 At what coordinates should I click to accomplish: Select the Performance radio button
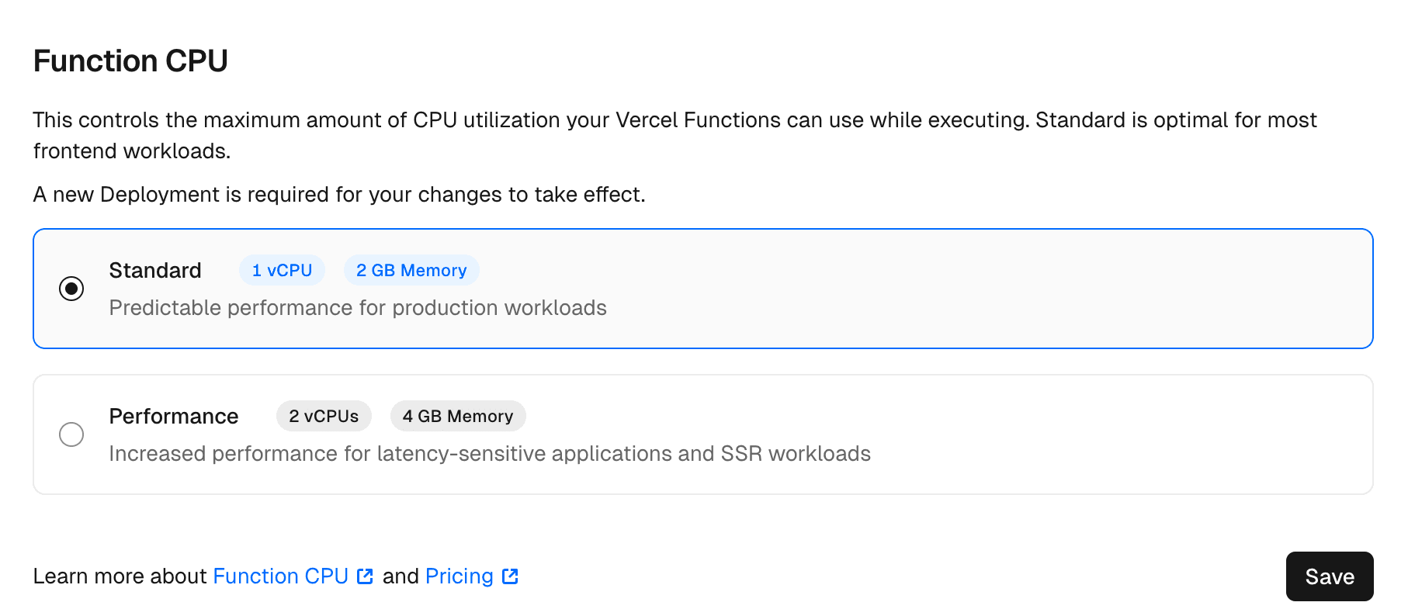[x=71, y=434]
